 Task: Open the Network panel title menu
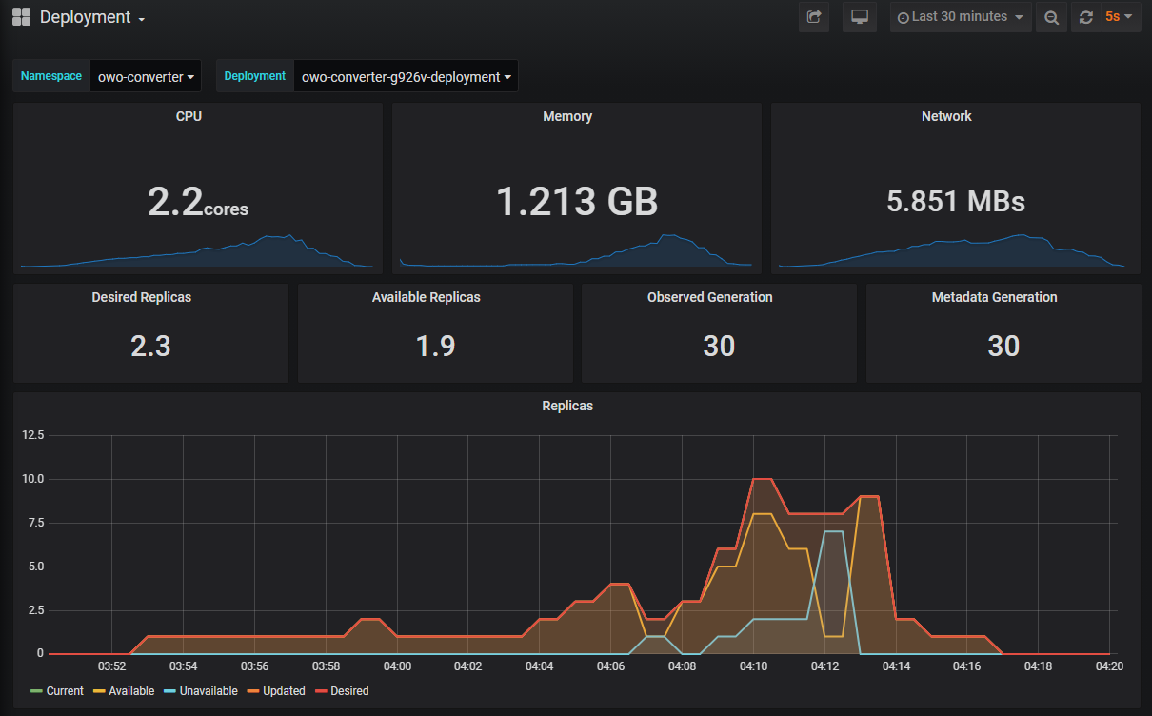tap(946, 116)
